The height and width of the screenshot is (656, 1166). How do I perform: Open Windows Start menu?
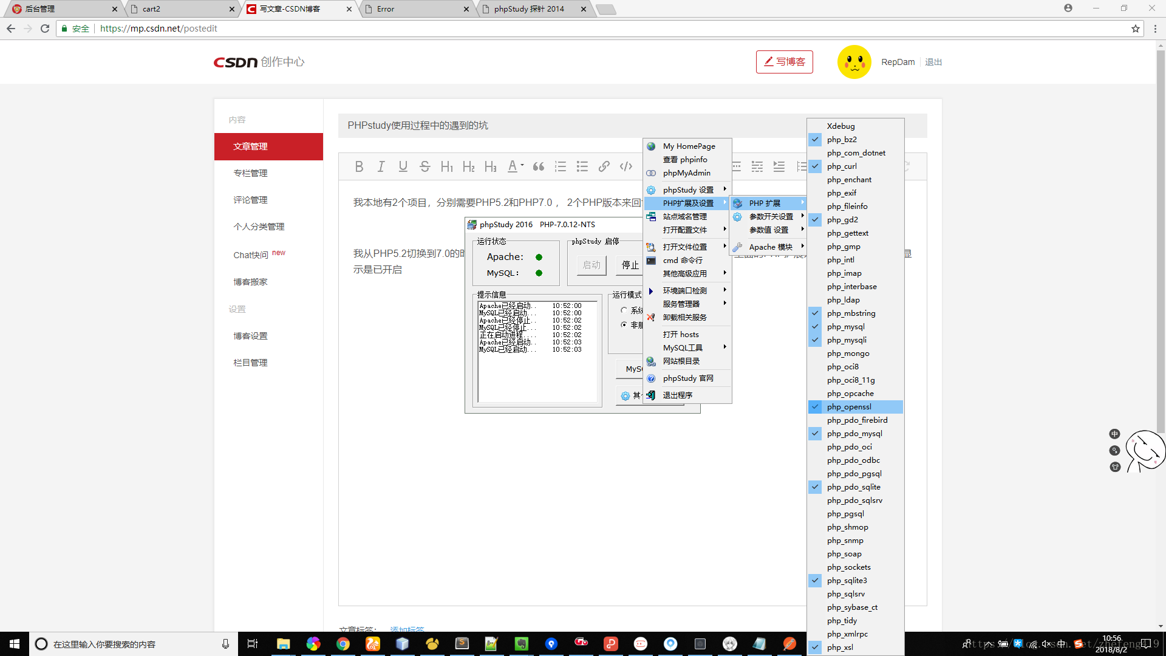pos(15,644)
